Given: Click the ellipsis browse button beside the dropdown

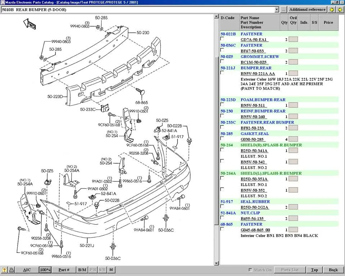Looking at the screenshot, I should pyautogui.click(x=284, y=10).
